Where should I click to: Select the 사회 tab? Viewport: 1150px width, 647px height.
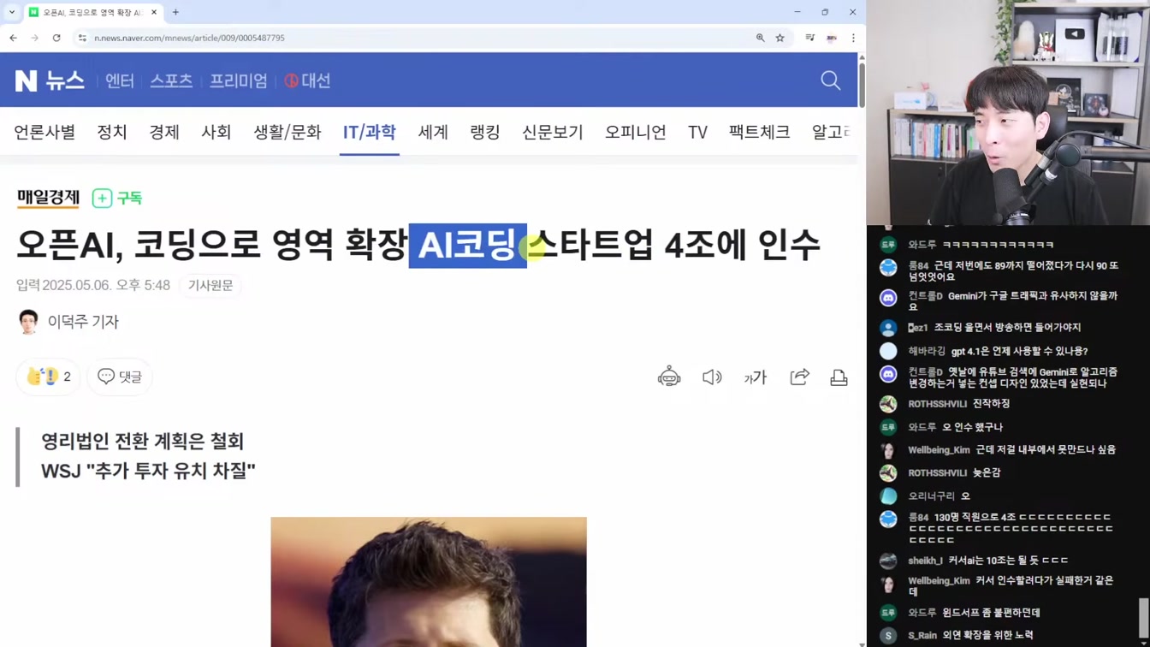pyautogui.click(x=216, y=132)
